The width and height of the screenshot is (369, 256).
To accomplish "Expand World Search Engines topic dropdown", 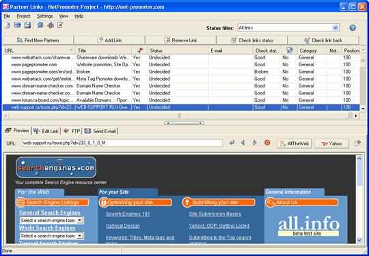I will click(x=81, y=236).
